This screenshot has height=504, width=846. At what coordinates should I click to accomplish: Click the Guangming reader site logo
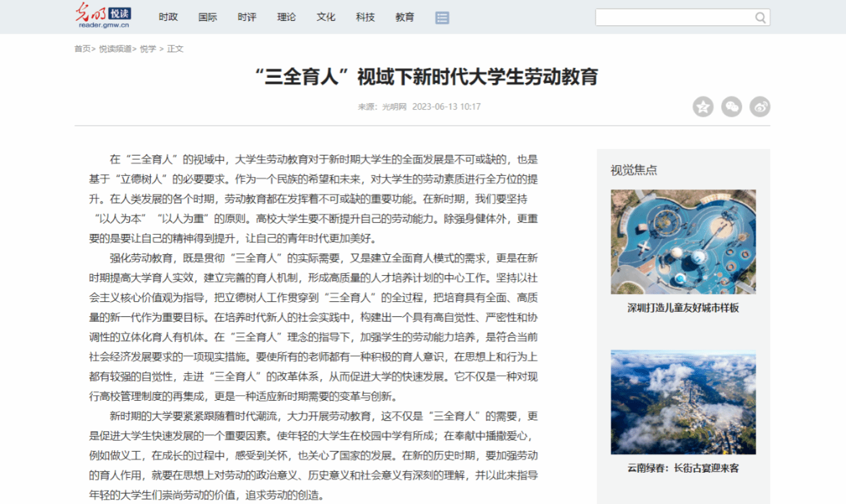tap(104, 16)
